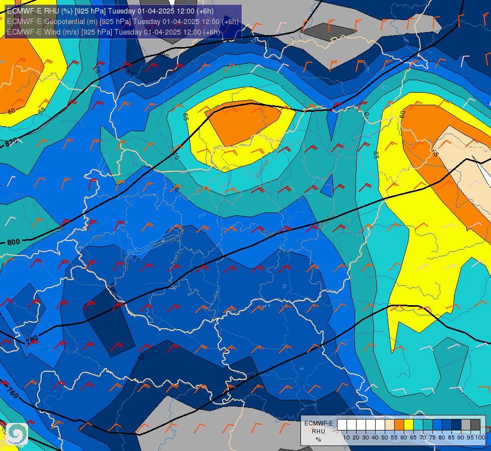Viewport: 491px width, 451px height.
Task: Select the ECMWF-E Wind (m/s) title line
Action: pyautogui.click(x=113, y=32)
